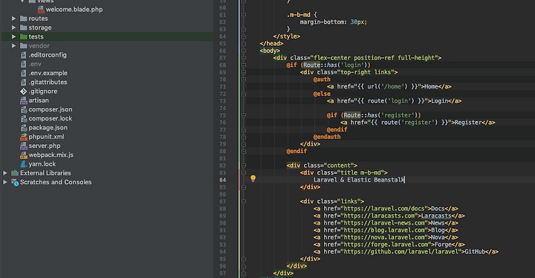Expand the tests folder
535x278 pixels.
click(x=13, y=36)
